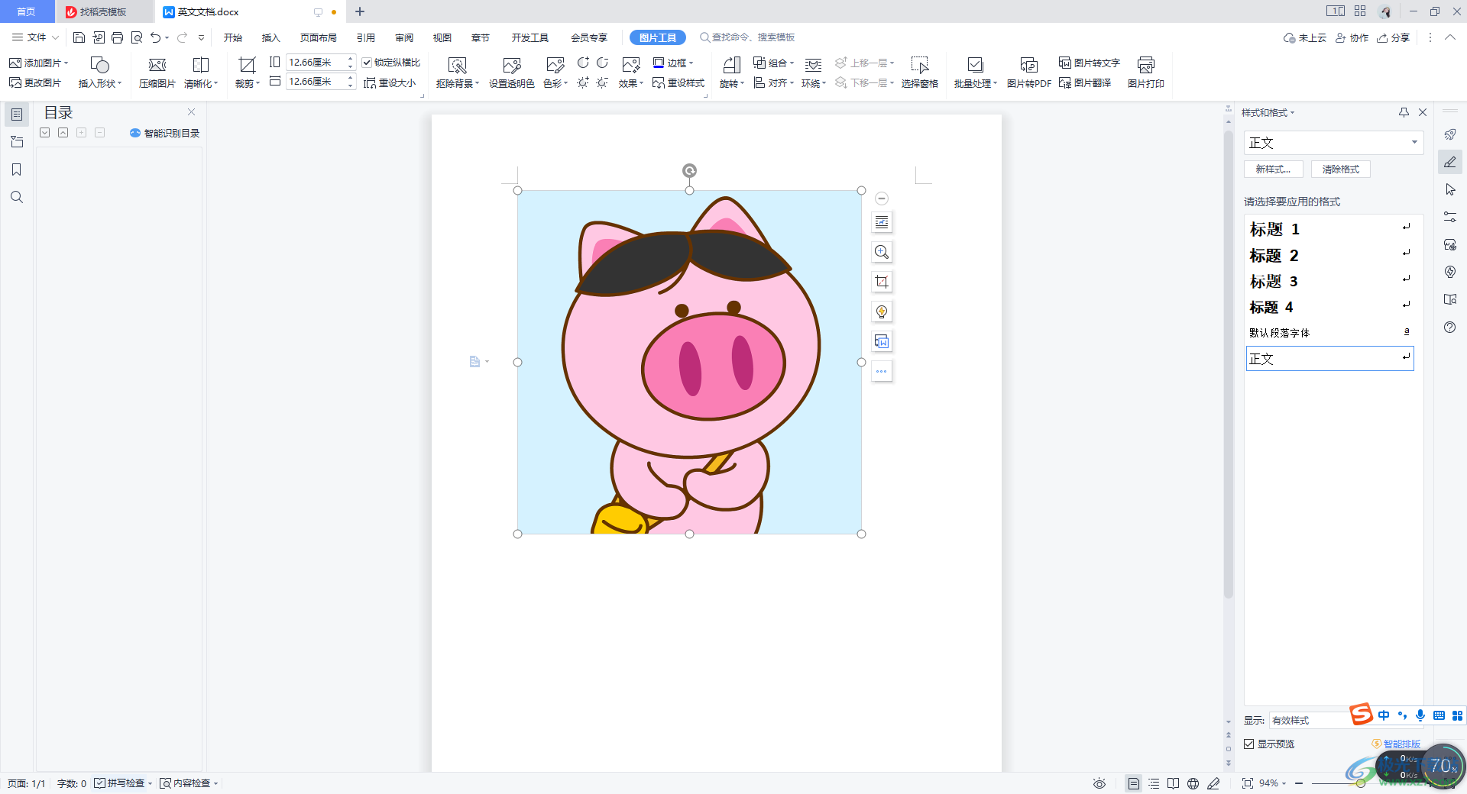Screen dimensions: 1467x794
Task: Open the 正文 style combo box dropdown
Action: pos(1414,143)
